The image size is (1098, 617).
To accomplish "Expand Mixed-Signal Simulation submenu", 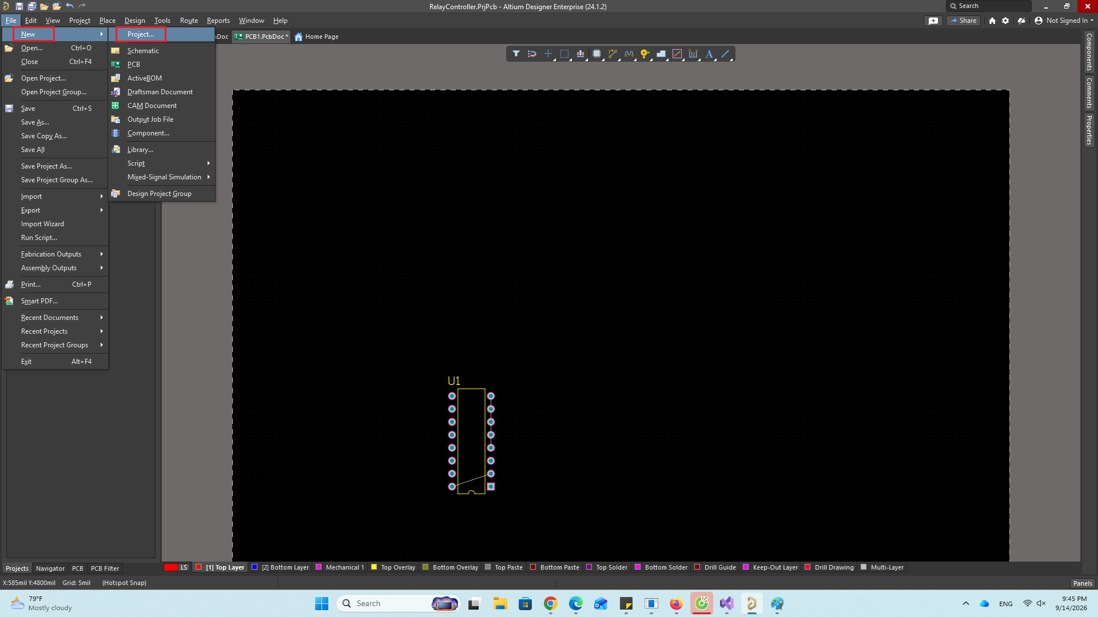I will coord(162,177).
